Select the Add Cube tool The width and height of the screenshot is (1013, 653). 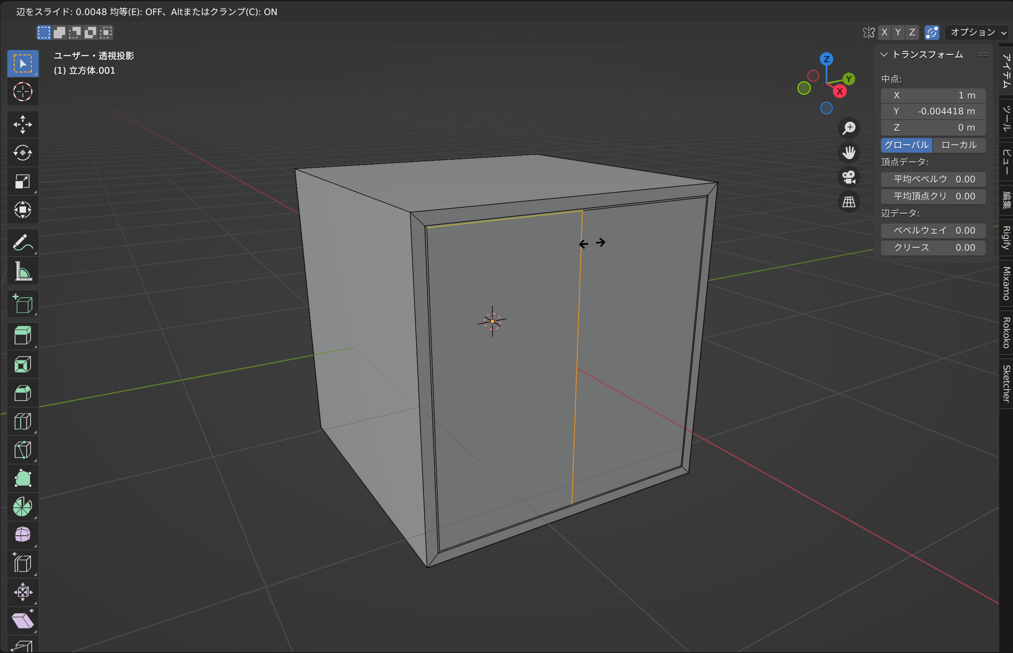tap(23, 304)
